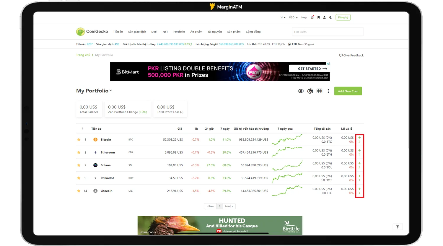Add a Polkadot transaction with the plus
443x246 pixels.
pyautogui.click(x=359, y=176)
